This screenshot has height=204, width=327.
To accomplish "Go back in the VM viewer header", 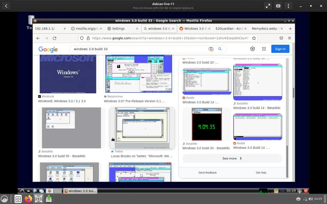I will point(6,6).
